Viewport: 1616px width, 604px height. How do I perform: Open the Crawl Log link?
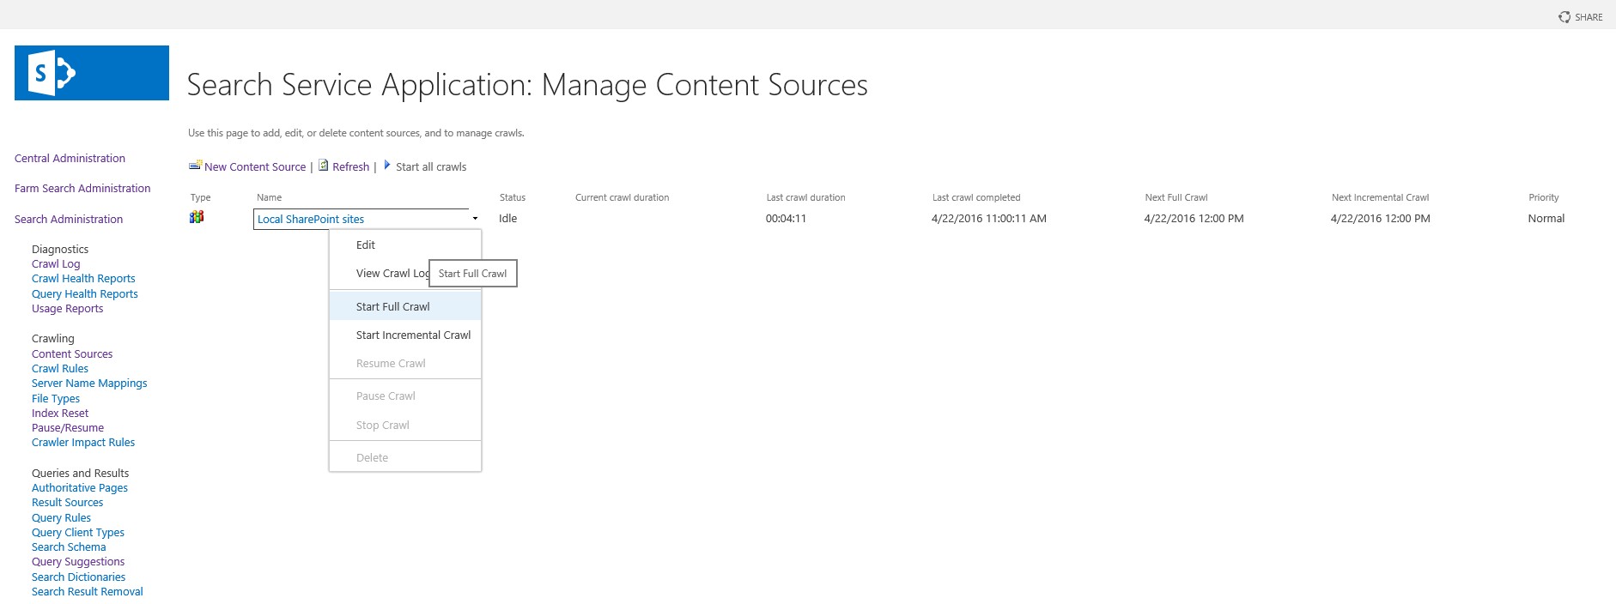click(x=56, y=264)
